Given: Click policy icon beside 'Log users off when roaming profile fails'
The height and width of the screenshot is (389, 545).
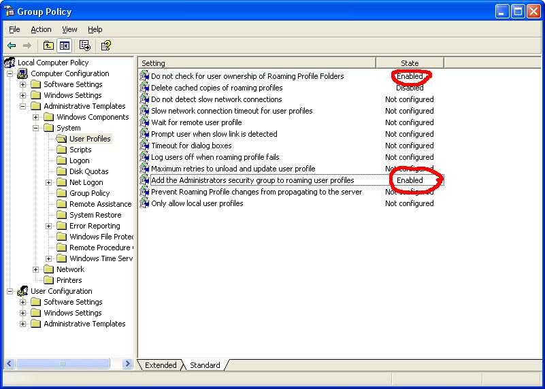Looking at the screenshot, I should point(144,157).
